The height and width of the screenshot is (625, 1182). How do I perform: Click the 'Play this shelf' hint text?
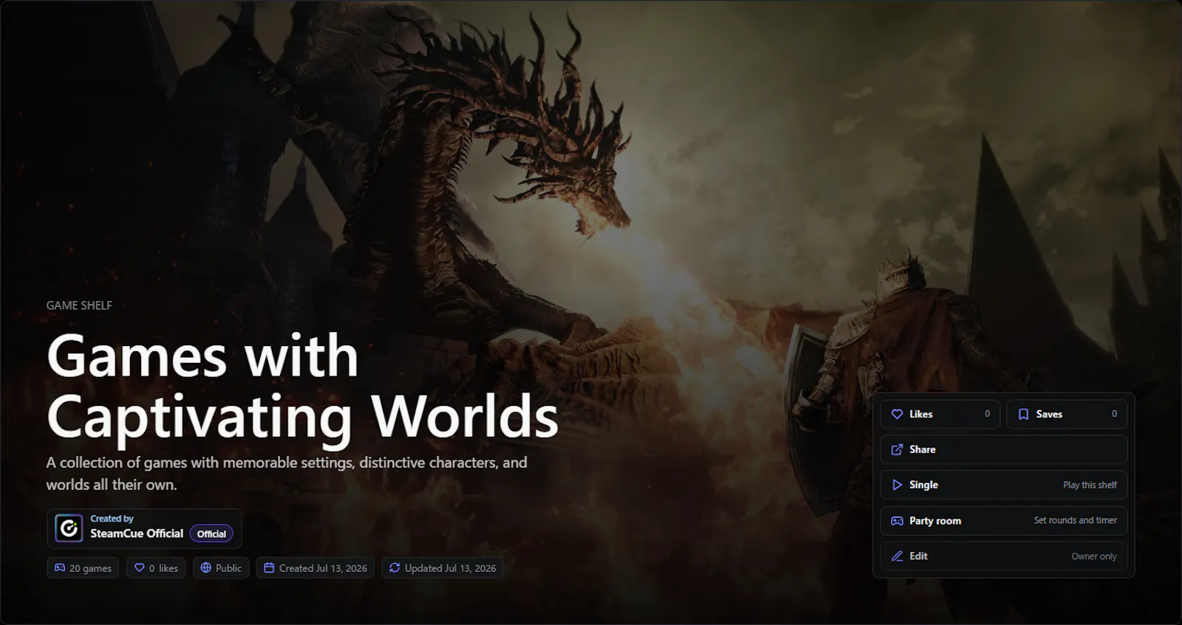click(1090, 485)
